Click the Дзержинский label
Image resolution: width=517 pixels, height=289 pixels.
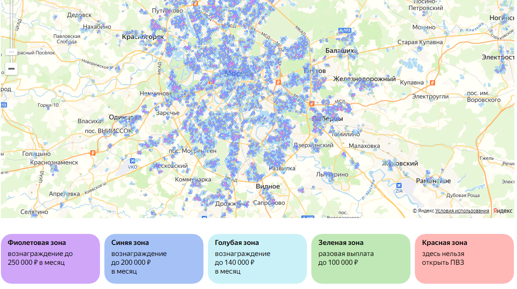[x=313, y=145]
